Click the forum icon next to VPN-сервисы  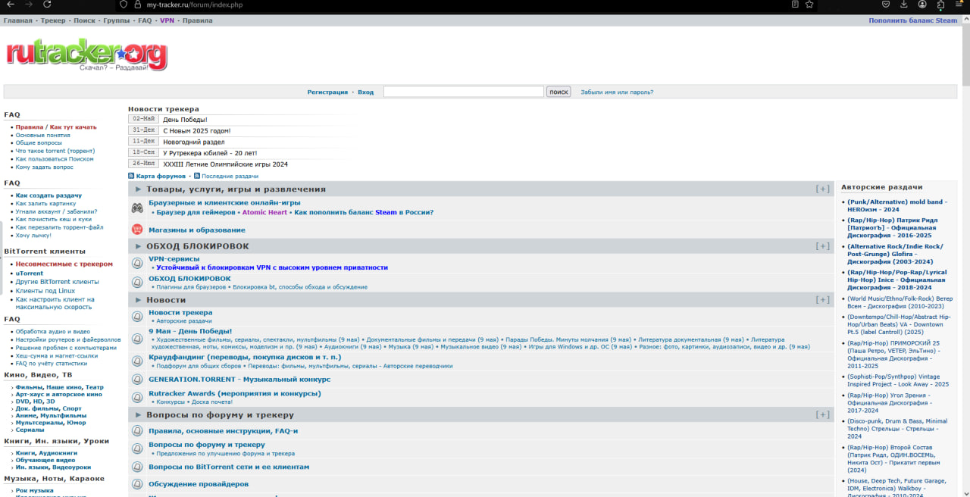pyautogui.click(x=137, y=263)
